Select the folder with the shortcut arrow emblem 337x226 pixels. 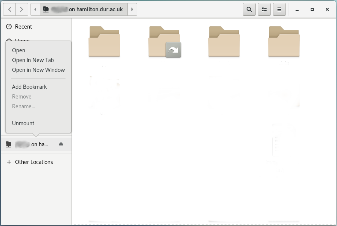[165, 42]
